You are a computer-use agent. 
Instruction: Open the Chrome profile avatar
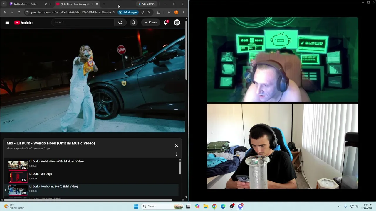pyautogui.click(x=176, y=12)
